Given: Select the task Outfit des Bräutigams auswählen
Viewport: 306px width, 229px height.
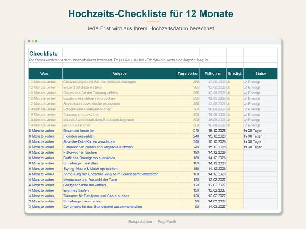Looking at the screenshot, I should point(119,158).
